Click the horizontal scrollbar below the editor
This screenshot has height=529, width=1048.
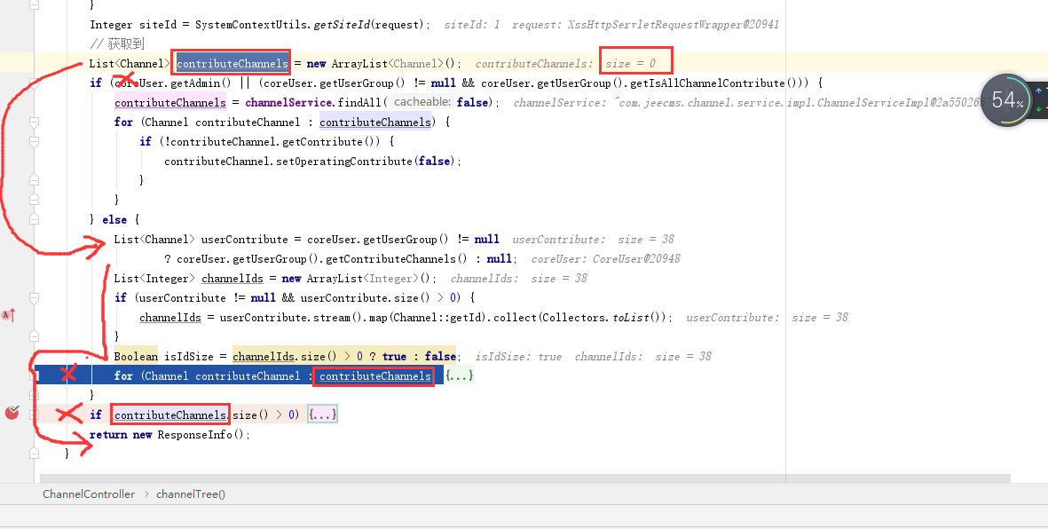[524, 478]
